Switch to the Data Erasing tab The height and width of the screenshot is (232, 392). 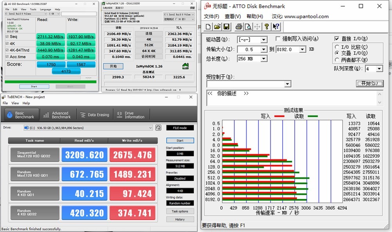(94, 115)
